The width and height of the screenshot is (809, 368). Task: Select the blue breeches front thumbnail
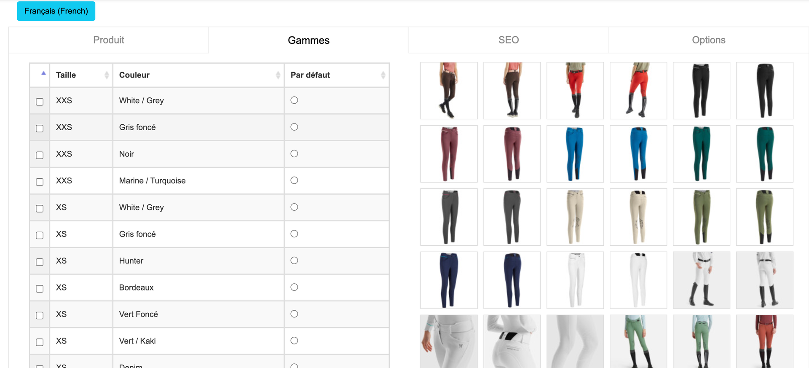coord(575,154)
